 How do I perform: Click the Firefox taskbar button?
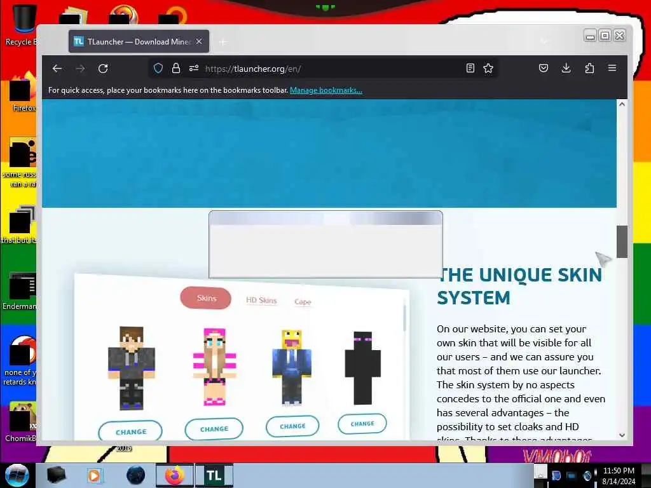(x=175, y=475)
